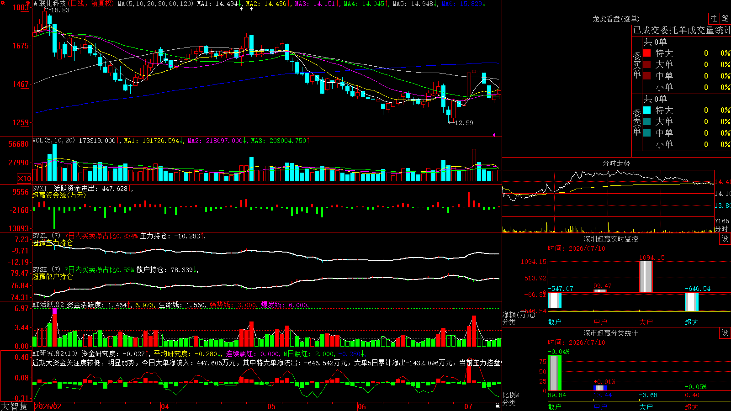Click the 散户 bar labeled -547.07
Screen dimensions: 731x411
click(x=555, y=300)
